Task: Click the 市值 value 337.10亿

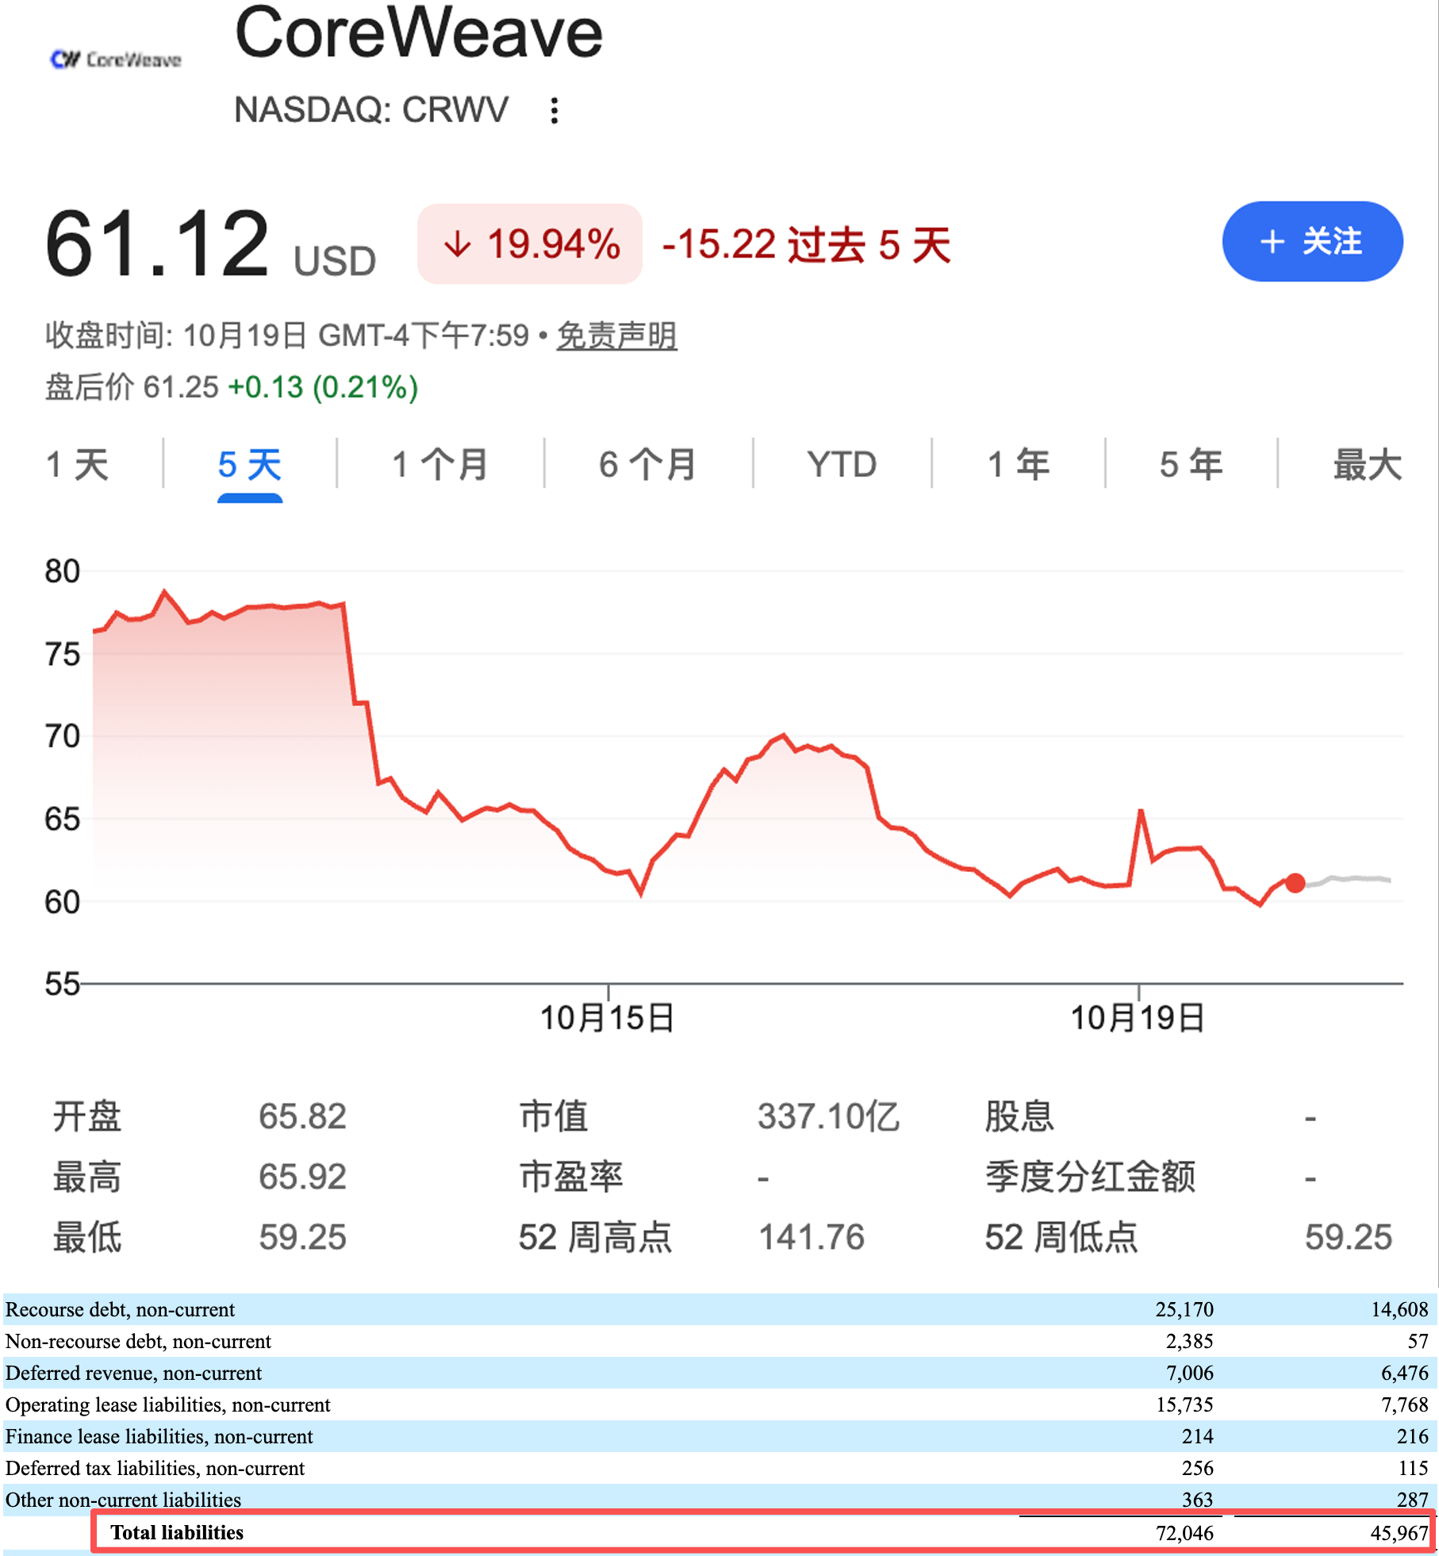Action: [828, 1116]
